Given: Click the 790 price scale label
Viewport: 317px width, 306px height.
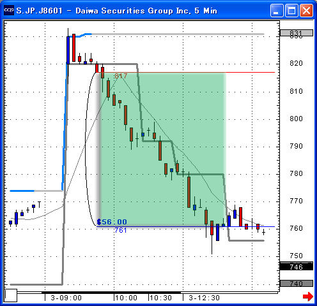Looking at the screenshot, I should [x=296, y=146].
